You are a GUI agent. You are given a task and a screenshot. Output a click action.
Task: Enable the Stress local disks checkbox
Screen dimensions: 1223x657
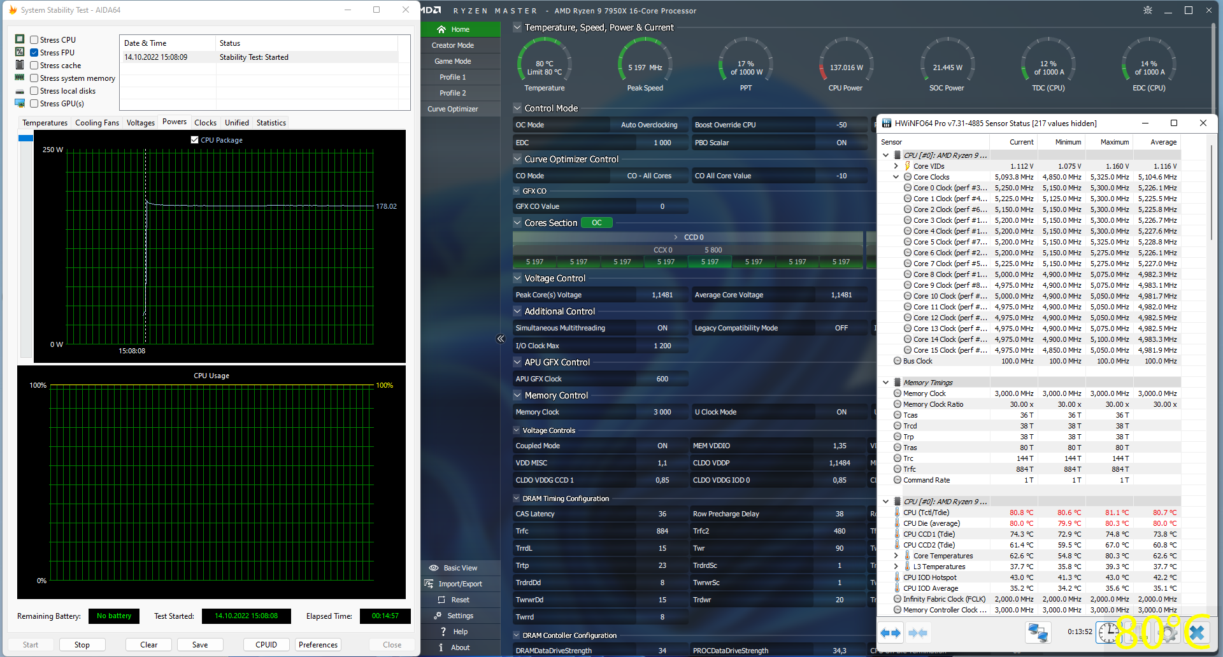[34, 90]
